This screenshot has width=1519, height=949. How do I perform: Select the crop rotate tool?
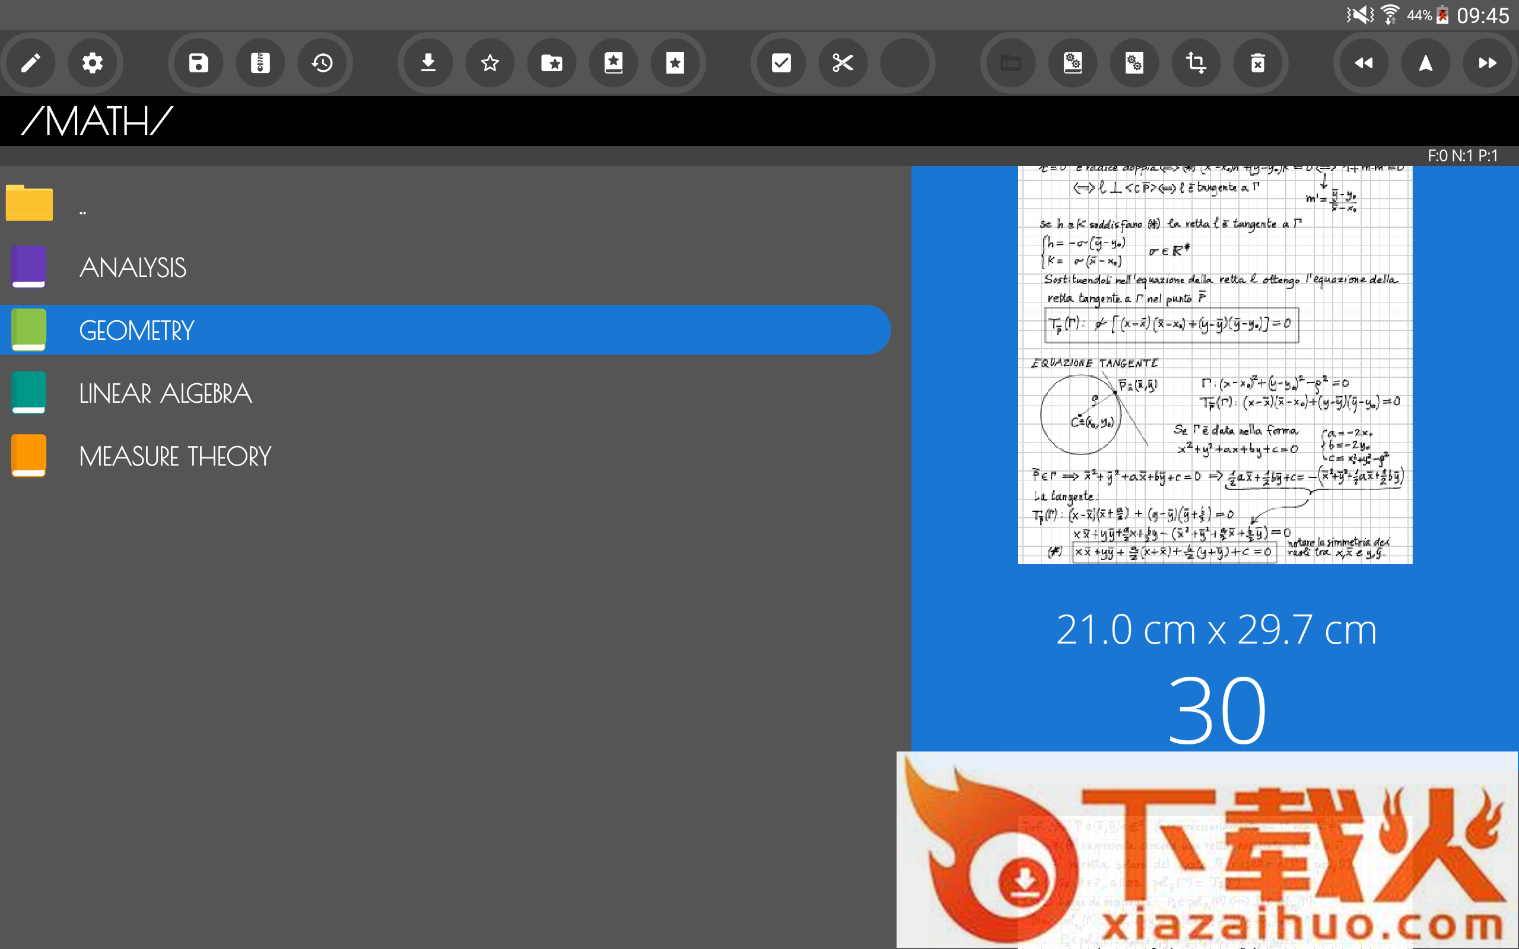pyautogui.click(x=1196, y=63)
